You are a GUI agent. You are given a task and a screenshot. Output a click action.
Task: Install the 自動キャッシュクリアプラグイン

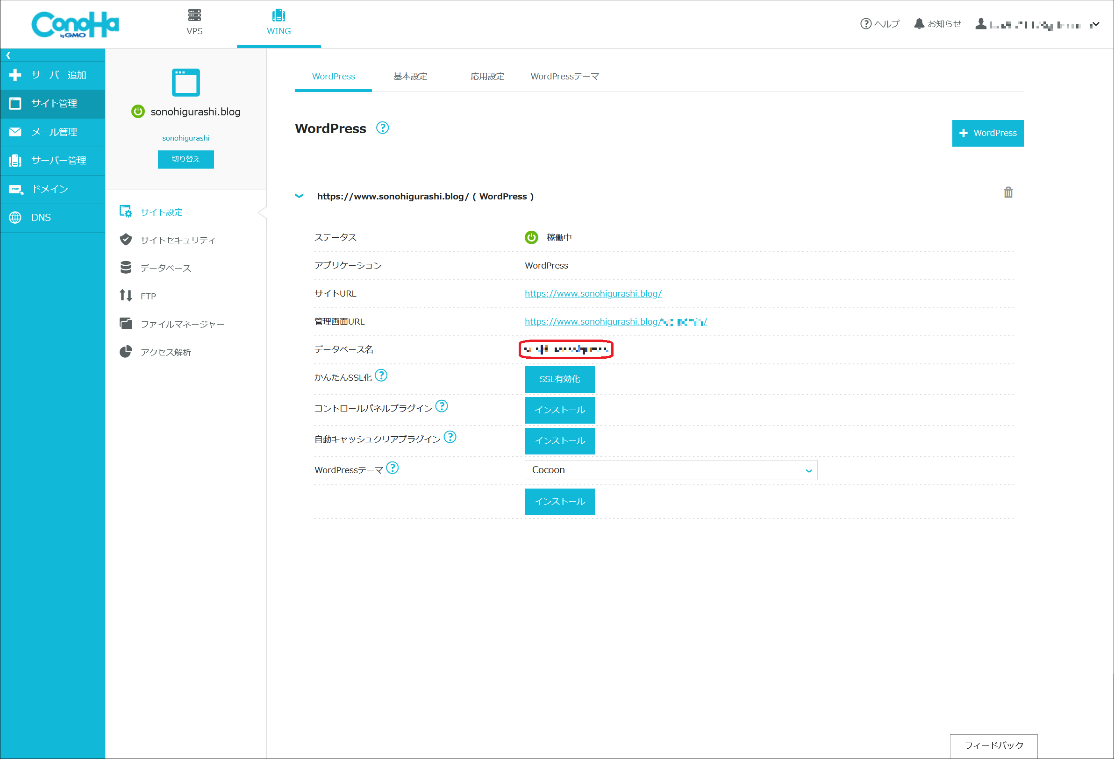tap(559, 441)
